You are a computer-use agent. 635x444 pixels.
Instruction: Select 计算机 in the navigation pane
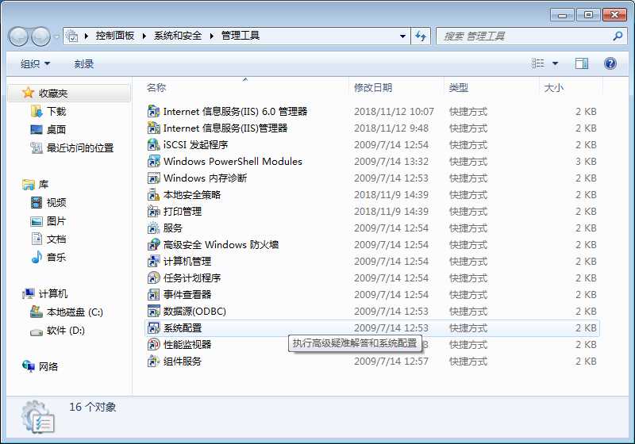(x=53, y=293)
